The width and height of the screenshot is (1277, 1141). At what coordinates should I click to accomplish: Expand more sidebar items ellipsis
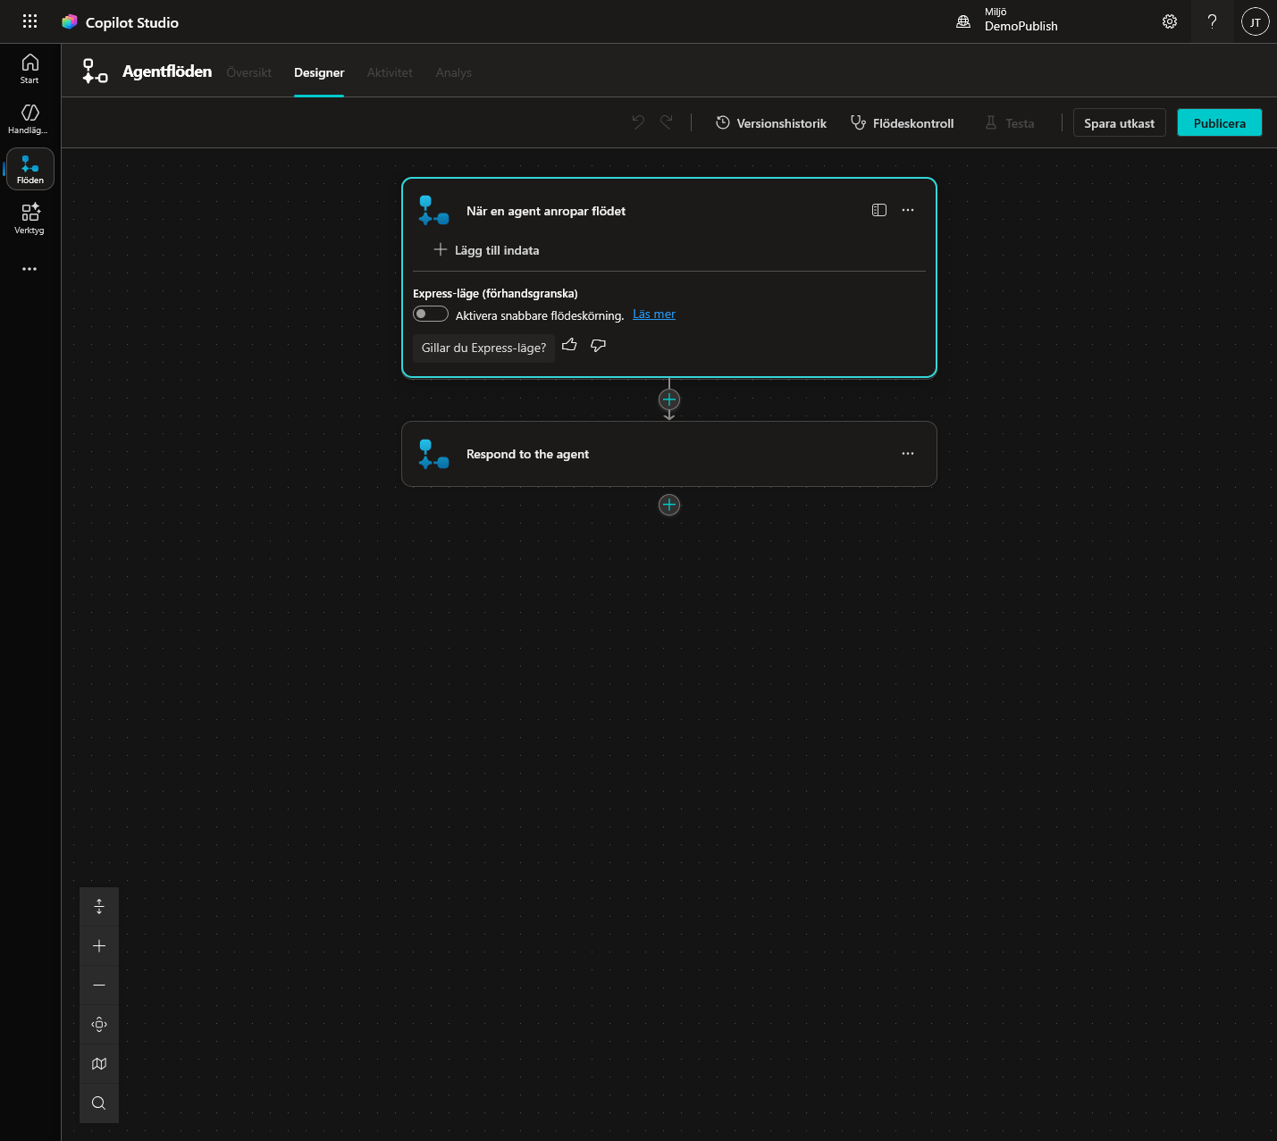coord(29,269)
